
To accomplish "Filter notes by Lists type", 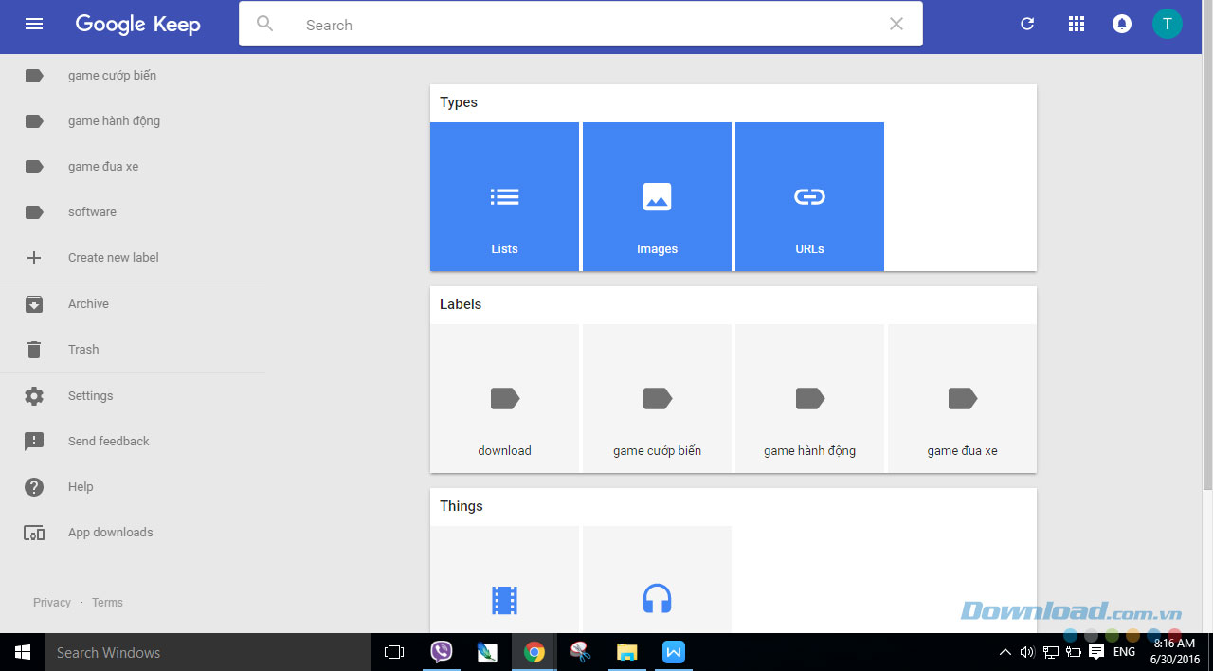I will 504,197.
